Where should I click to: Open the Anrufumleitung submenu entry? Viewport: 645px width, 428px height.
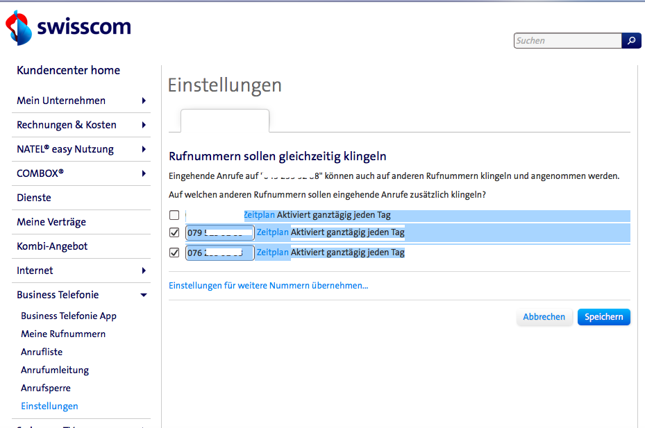point(55,370)
